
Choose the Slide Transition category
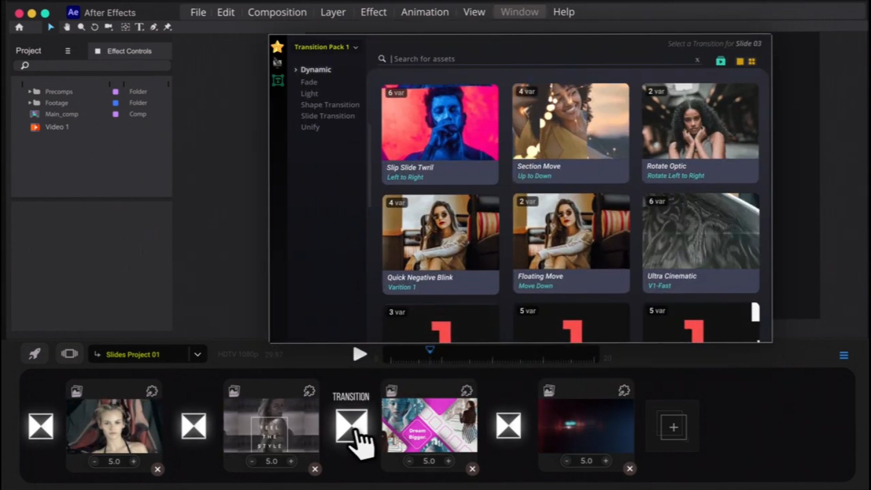328,116
